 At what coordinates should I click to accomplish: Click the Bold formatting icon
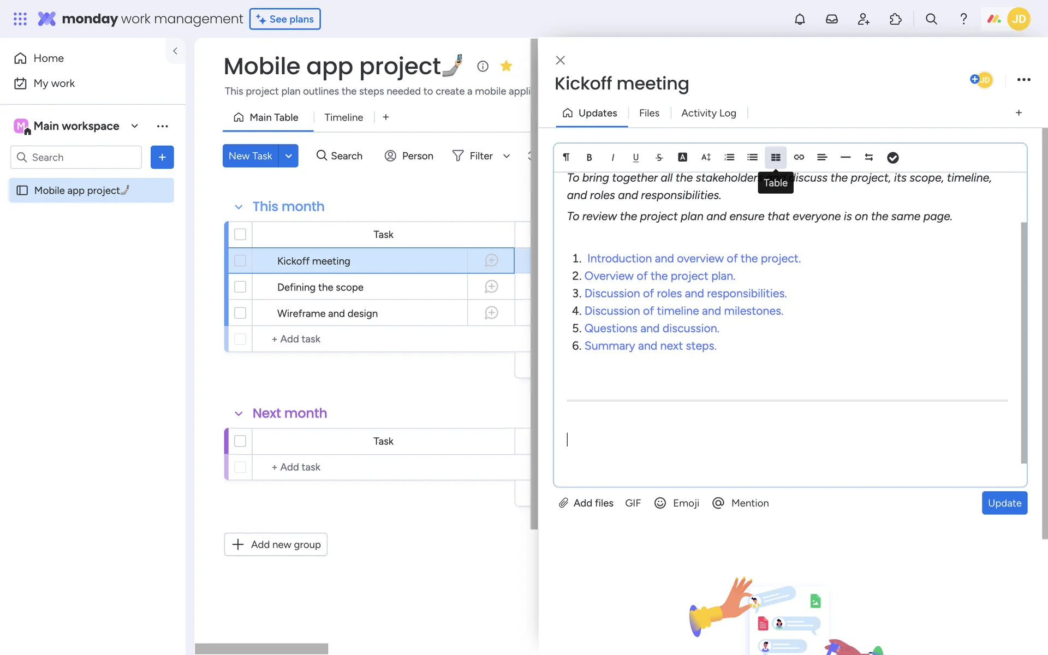pyautogui.click(x=589, y=157)
